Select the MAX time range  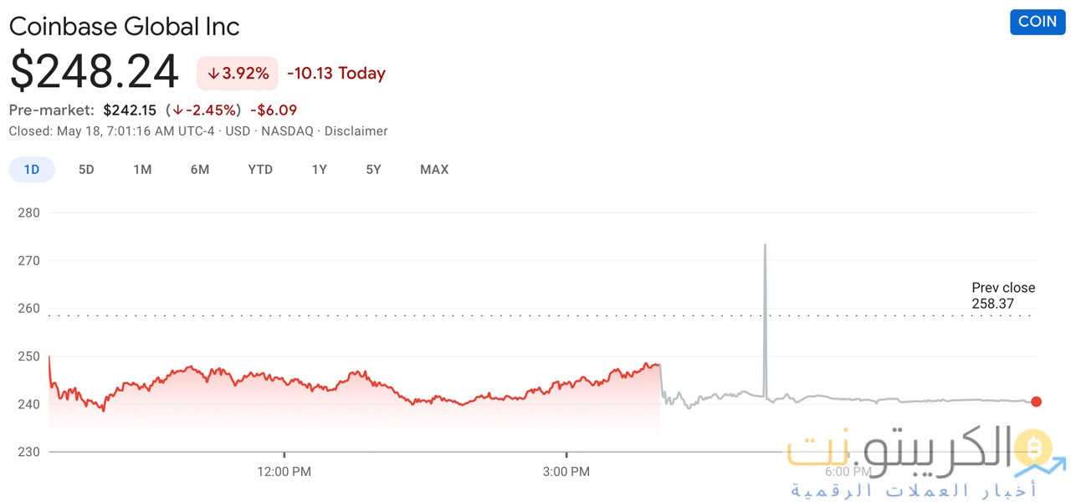[434, 170]
